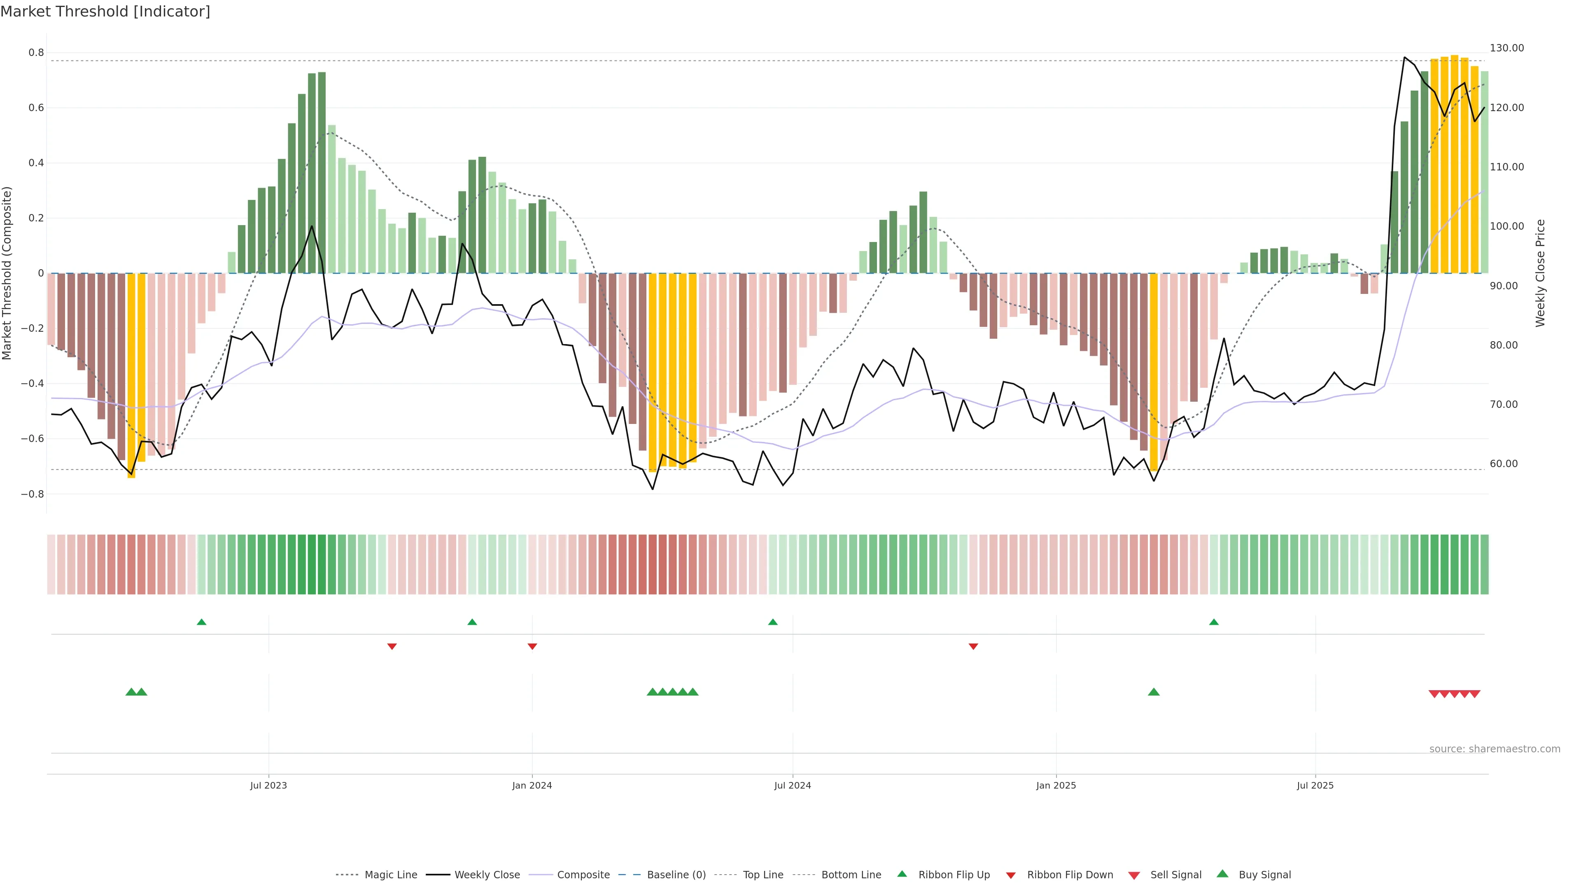The height and width of the screenshot is (889, 1581).
Task: Click the Weekly Close Price axis title
Action: [1540, 273]
